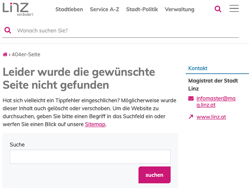Visit the www.linz.at link
This screenshot has height=188, width=249.
pyautogui.click(x=211, y=117)
